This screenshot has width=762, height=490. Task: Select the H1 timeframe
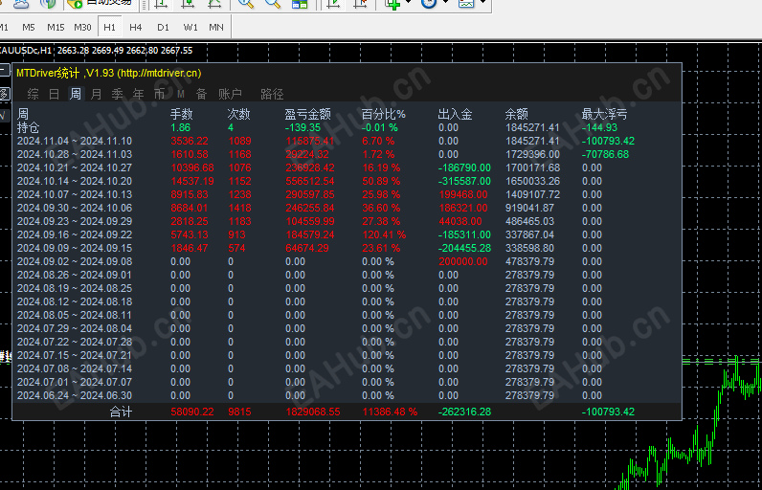[x=109, y=27]
